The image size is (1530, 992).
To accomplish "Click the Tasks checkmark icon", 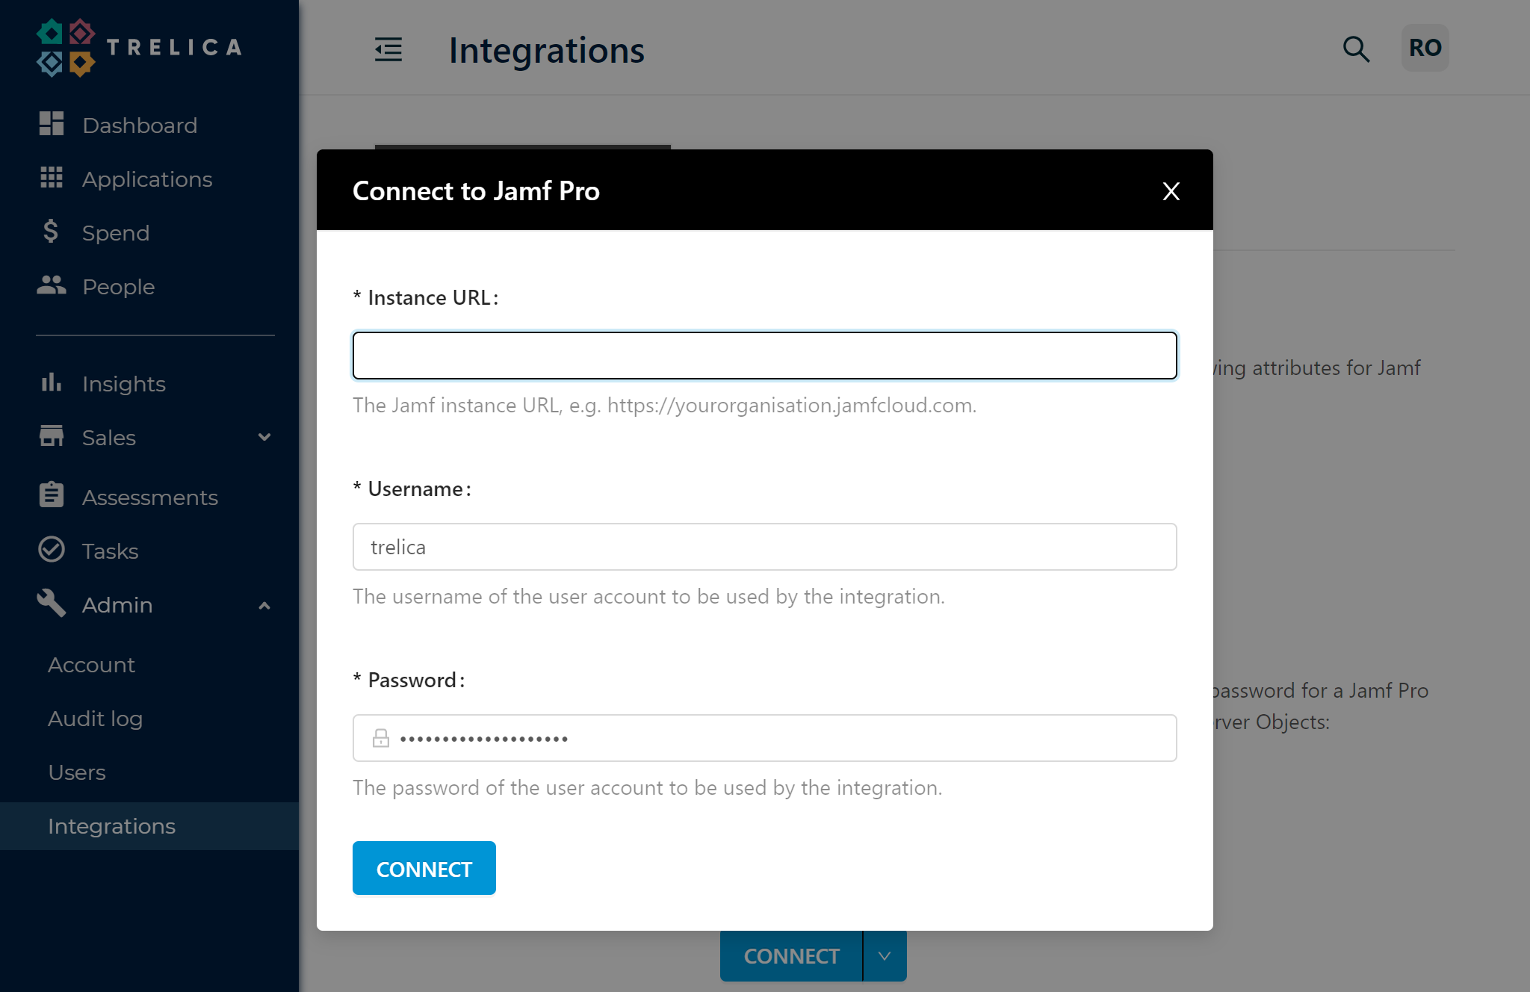I will tap(52, 550).
